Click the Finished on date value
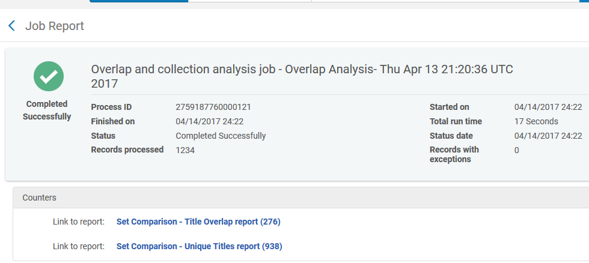The width and height of the screenshot is (589, 263). click(x=209, y=121)
